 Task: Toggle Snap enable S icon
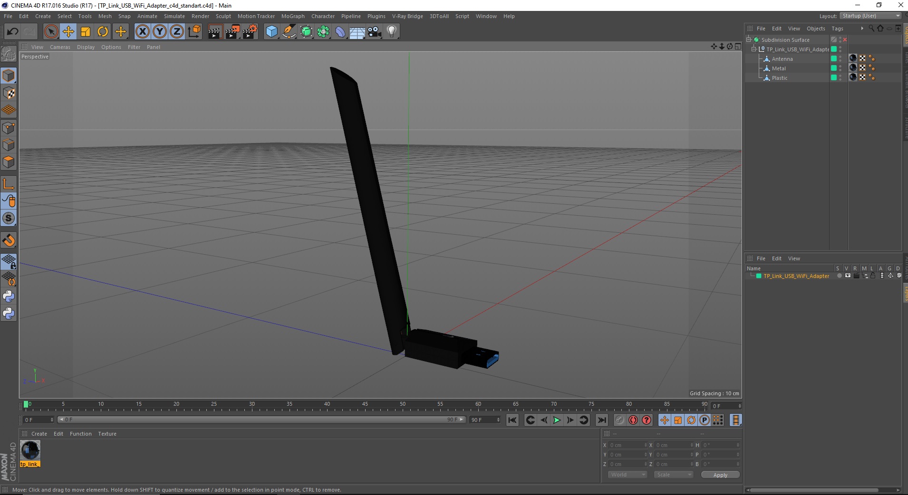tap(9, 218)
